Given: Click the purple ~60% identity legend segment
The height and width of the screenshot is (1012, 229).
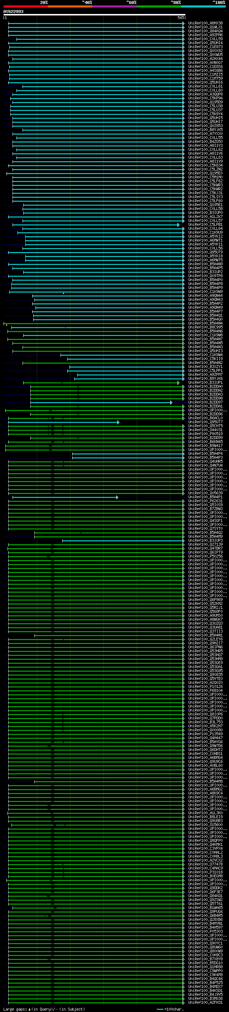Looking at the screenshot, I should 114,6.
